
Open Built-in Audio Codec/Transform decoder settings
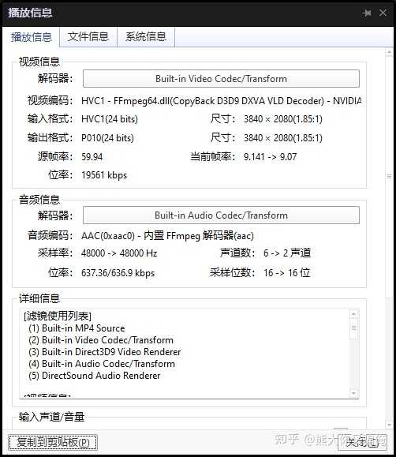[x=221, y=215]
